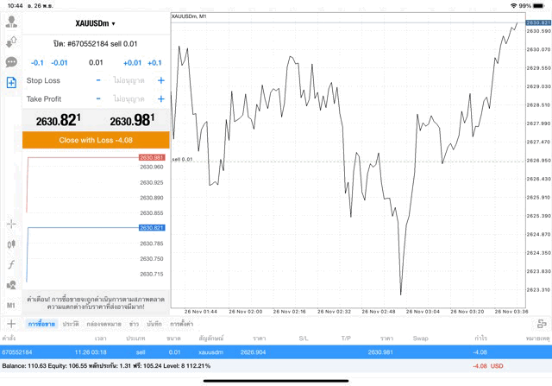Open the chat messages icon

point(11,62)
